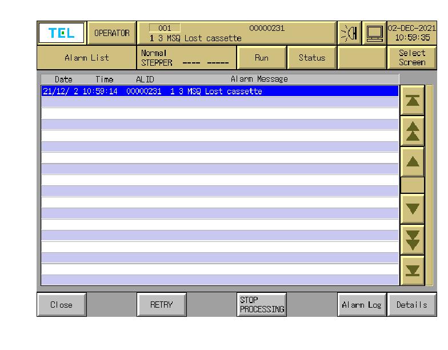448x350 pixels.
Task: Select the MSQ Lost cassette alarm row
Action: click(220, 92)
